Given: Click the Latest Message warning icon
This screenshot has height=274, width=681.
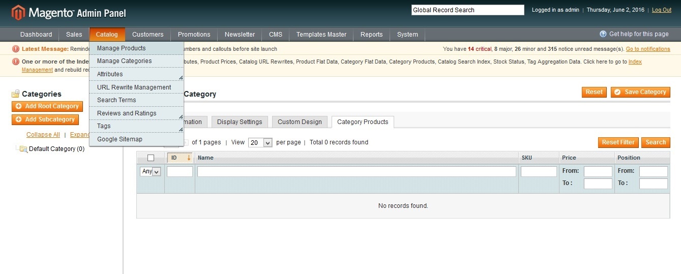Looking at the screenshot, I should point(16,49).
